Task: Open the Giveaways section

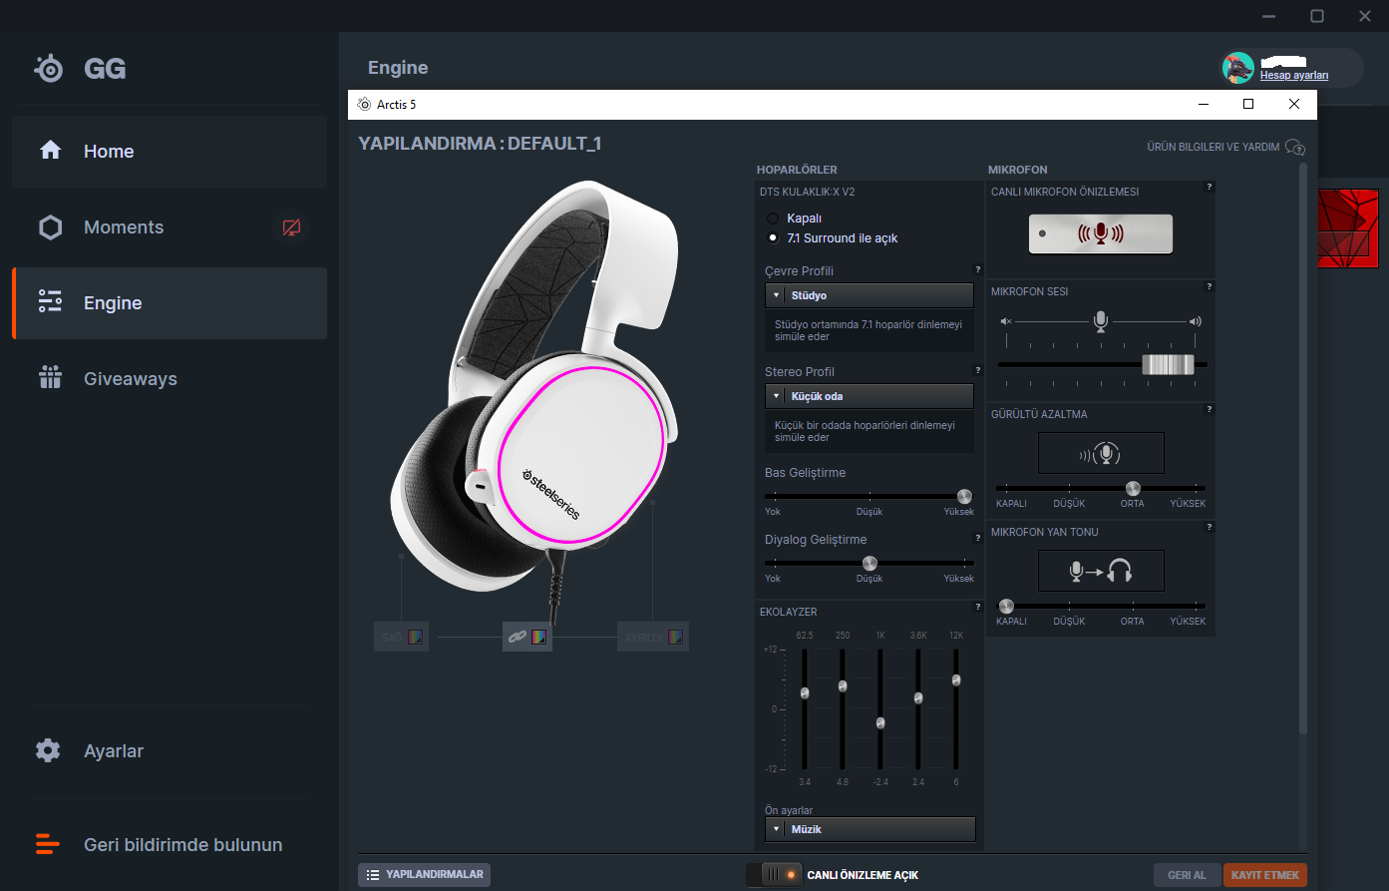Action: tap(170, 379)
